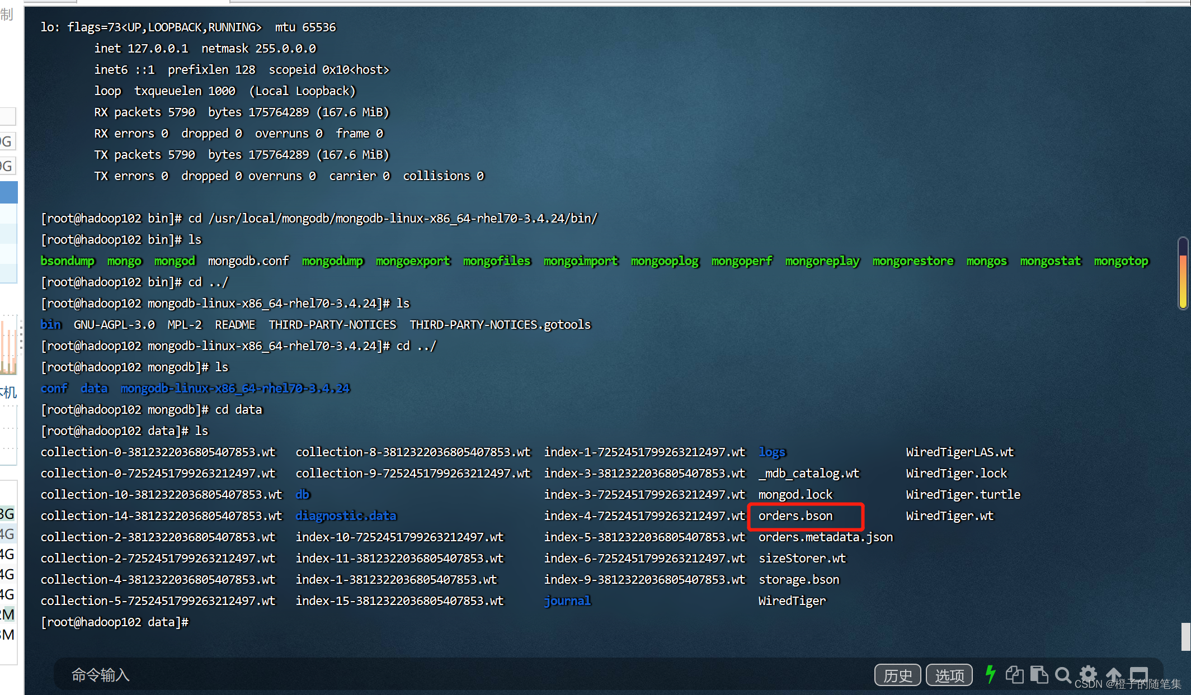This screenshot has width=1191, height=695.
Task: Click index-15-3812322036805407853.wt file name
Action: click(x=399, y=601)
